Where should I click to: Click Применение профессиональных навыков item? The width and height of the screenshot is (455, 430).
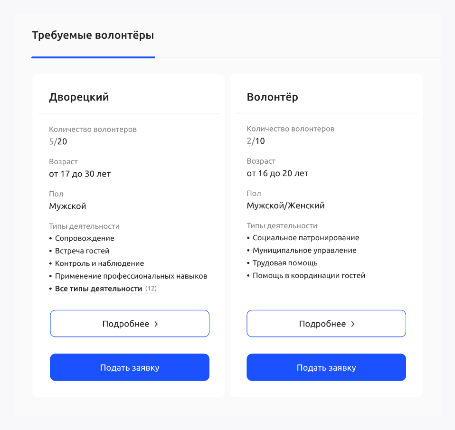pyautogui.click(x=131, y=276)
